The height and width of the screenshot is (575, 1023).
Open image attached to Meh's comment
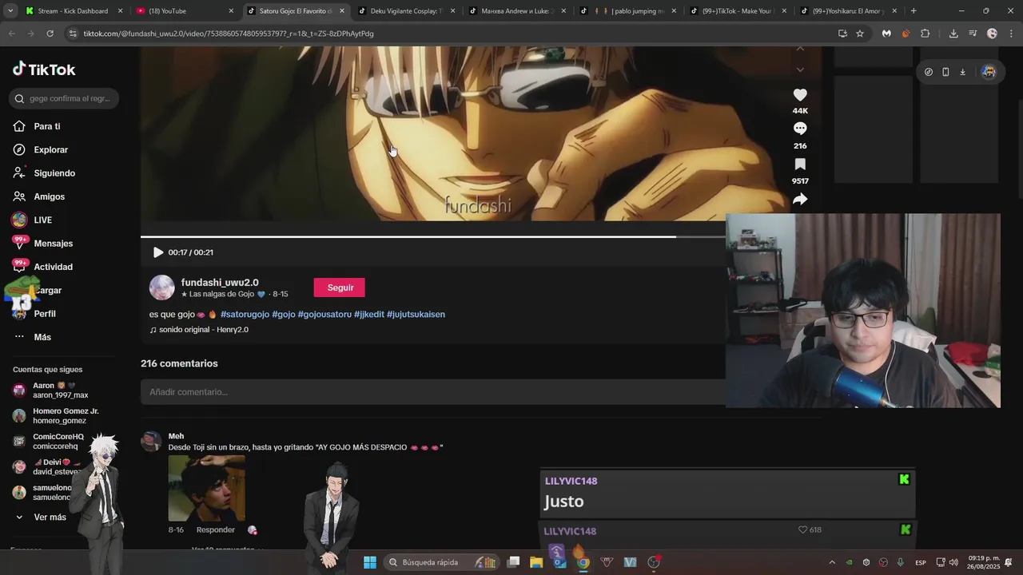(x=206, y=488)
